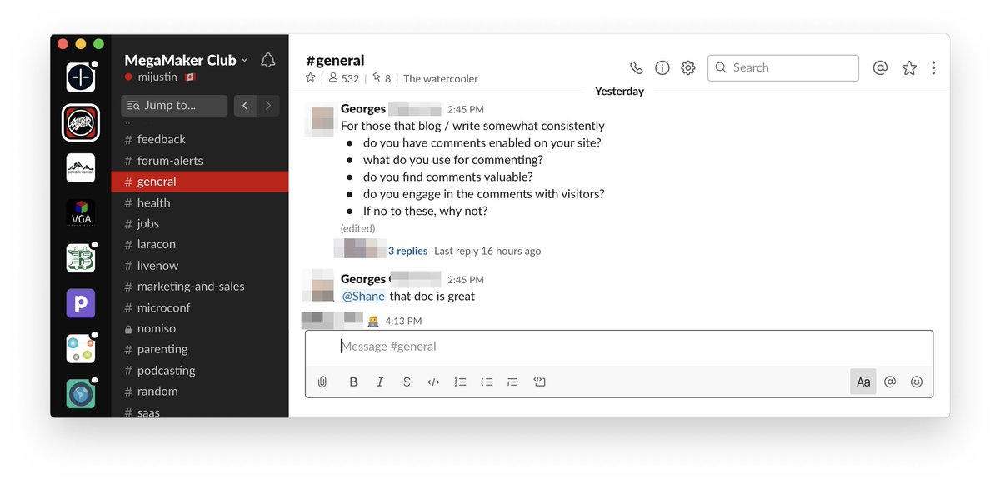
Task: Show mentions and reactions in header
Action: coord(880,68)
